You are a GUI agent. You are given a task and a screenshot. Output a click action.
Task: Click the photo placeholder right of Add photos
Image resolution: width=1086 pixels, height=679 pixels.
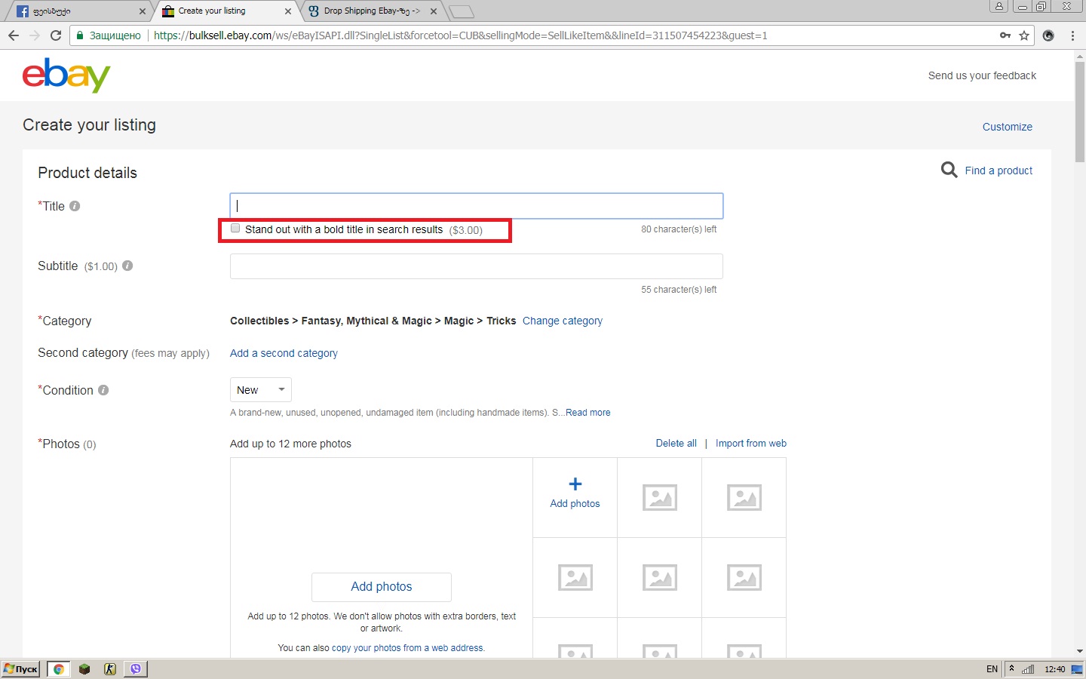click(x=660, y=498)
